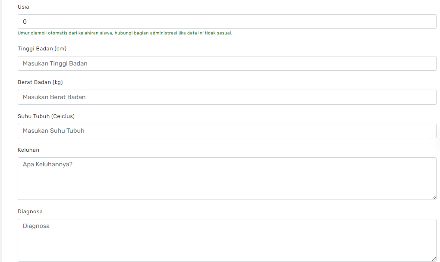440x262 pixels.
Task: Click placeholder Apa Keluhannya?
Action: point(48,165)
